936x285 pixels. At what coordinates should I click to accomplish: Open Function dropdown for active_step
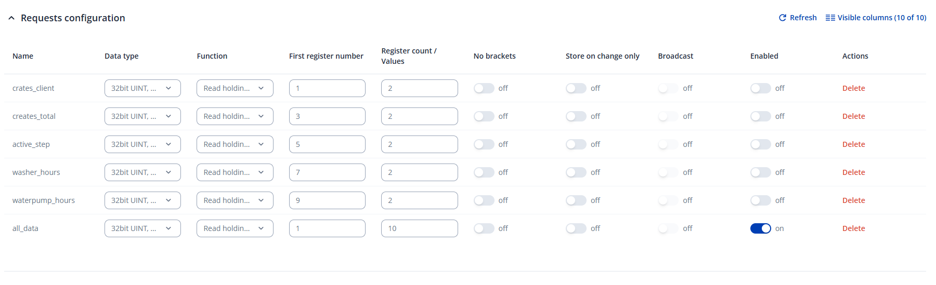[235, 144]
